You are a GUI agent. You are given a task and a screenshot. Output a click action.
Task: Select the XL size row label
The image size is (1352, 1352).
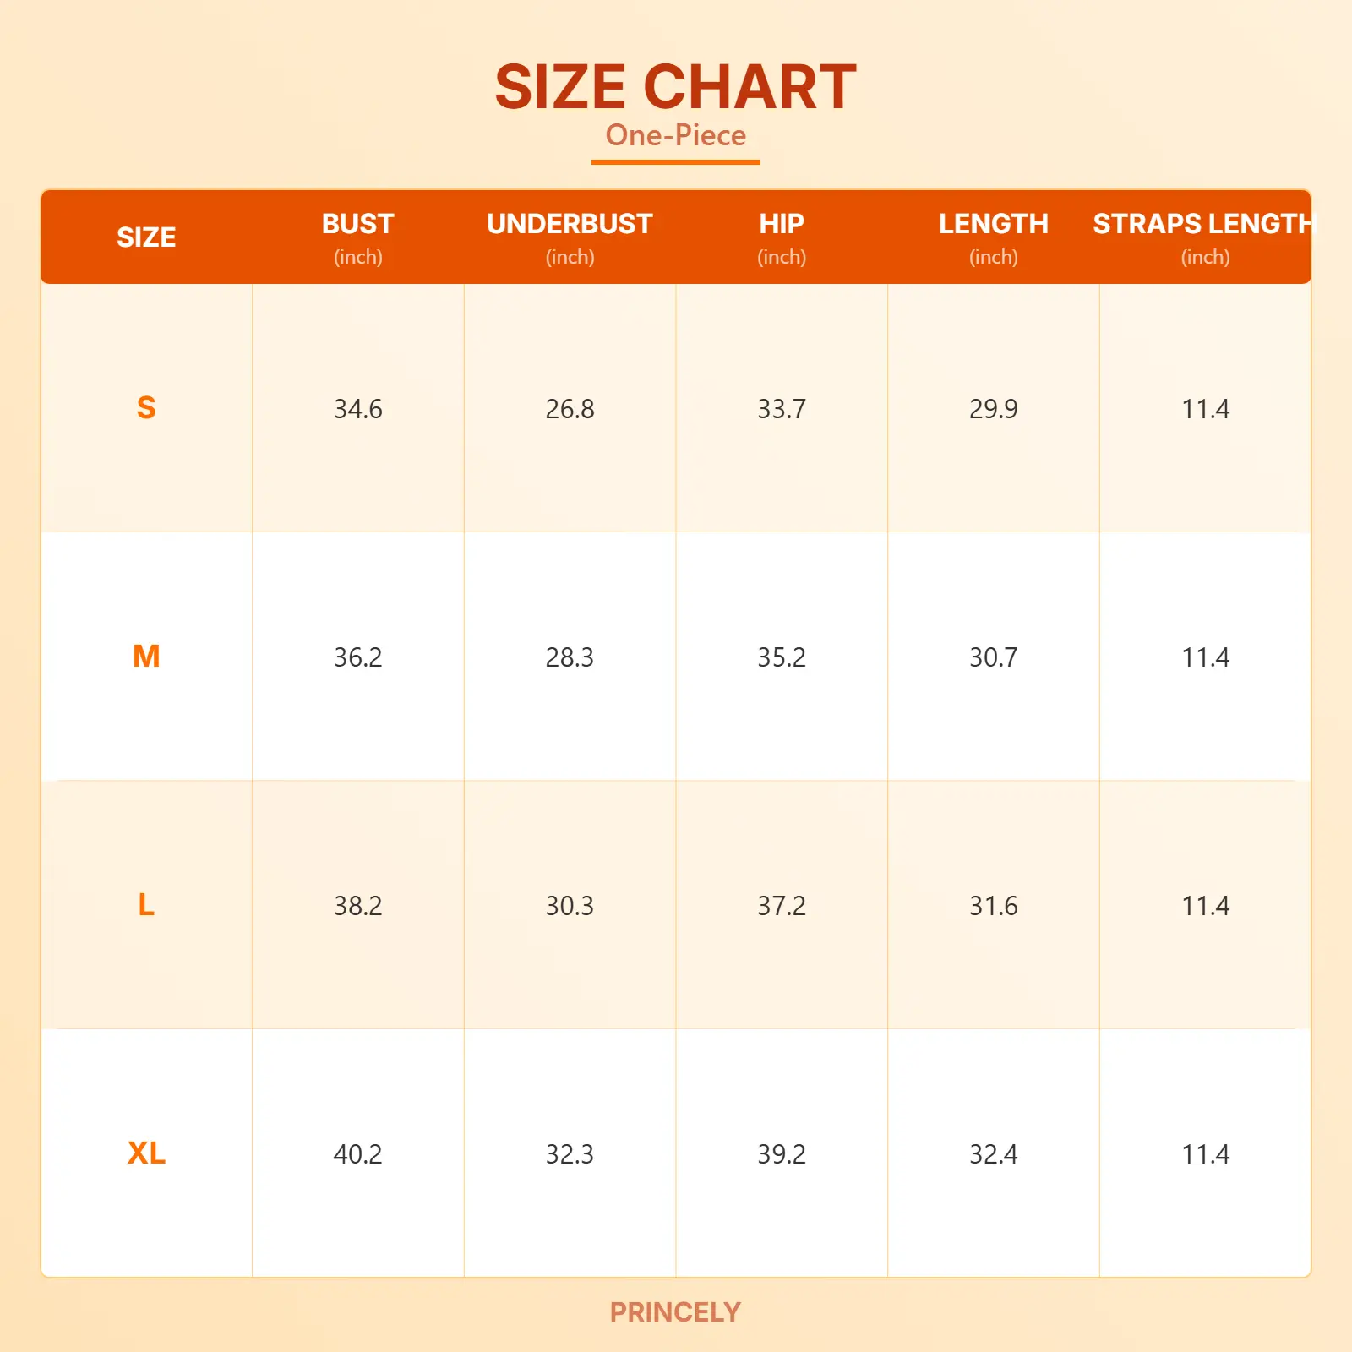[x=146, y=1153]
